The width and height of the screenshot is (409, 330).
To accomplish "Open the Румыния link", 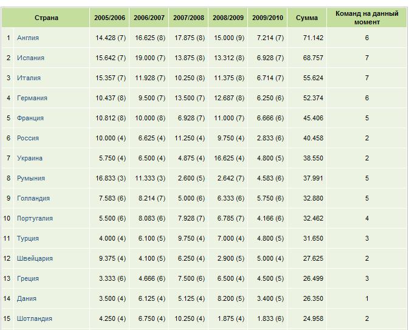I will point(31,178).
